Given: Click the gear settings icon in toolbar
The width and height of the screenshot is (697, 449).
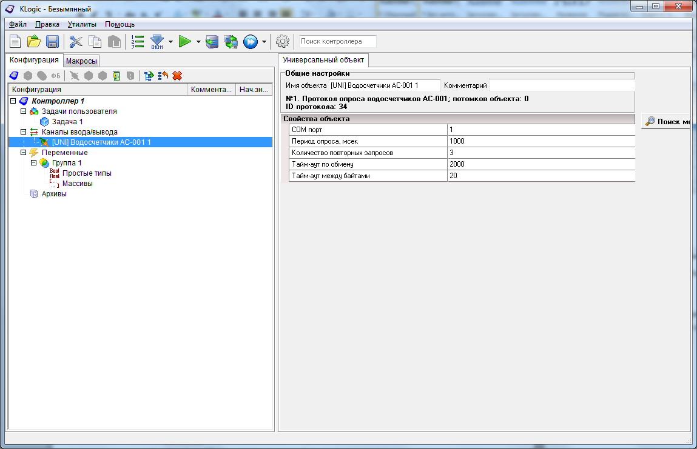Looking at the screenshot, I should pyautogui.click(x=283, y=42).
